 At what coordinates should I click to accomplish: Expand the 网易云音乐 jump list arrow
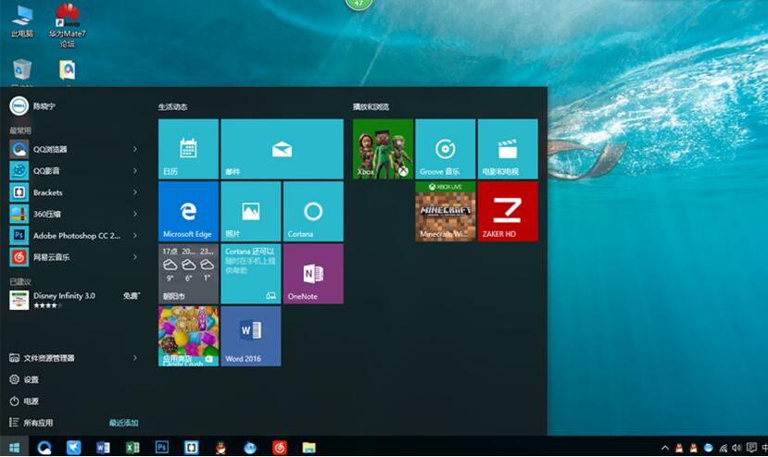[x=135, y=257]
